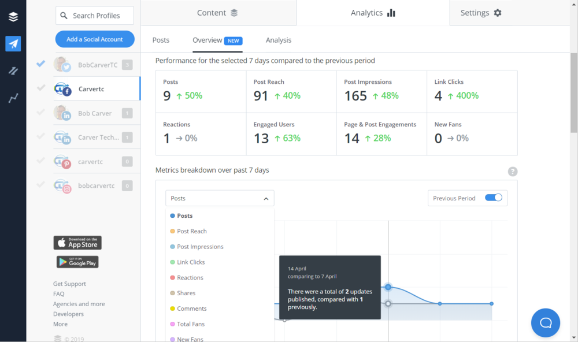This screenshot has height=342, width=578.
Task: Open the Content tab
Action: click(x=217, y=12)
